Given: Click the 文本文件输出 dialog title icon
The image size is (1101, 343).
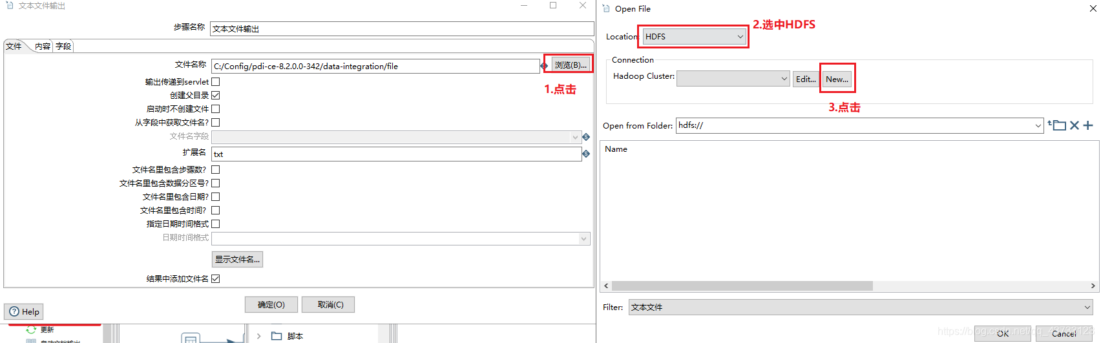Looking at the screenshot, I should click(x=10, y=5).
